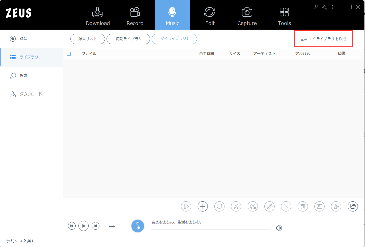This screenshot has width=365, height=247.
Task: Open the ダウンロード sidebar section
Action: [13, 94]
